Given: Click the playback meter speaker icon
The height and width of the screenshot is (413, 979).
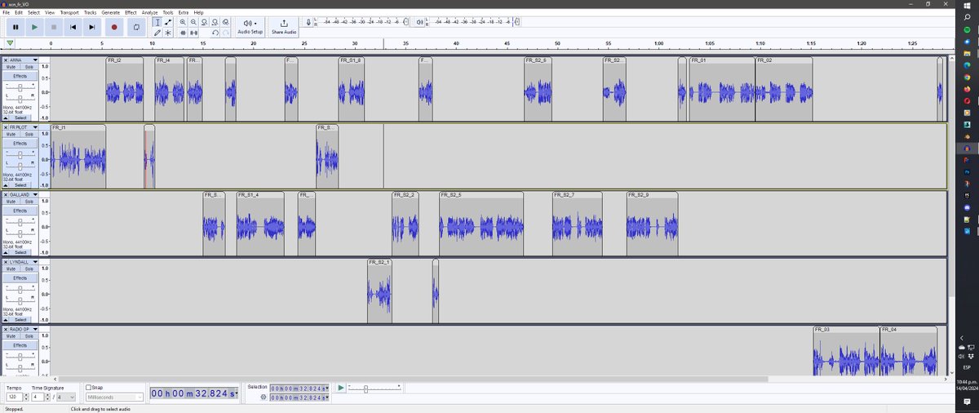Looking at the screenshot, I should pyautogui.click(x=419, y=23).
